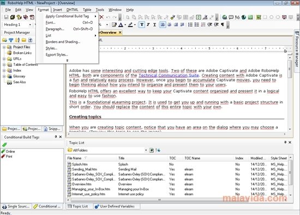Viewport: 300px width, 215px height.
Task: Close the Conditional Build Tags panel
Action: coord(60,137)
